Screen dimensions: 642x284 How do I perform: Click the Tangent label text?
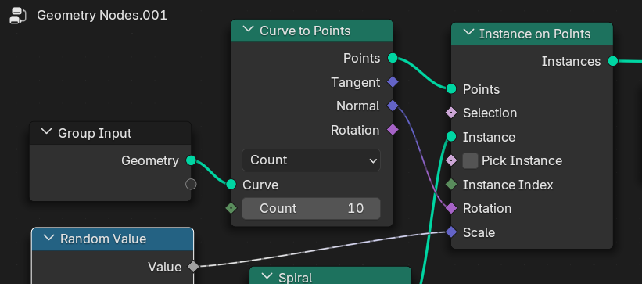tap(355, 82)
